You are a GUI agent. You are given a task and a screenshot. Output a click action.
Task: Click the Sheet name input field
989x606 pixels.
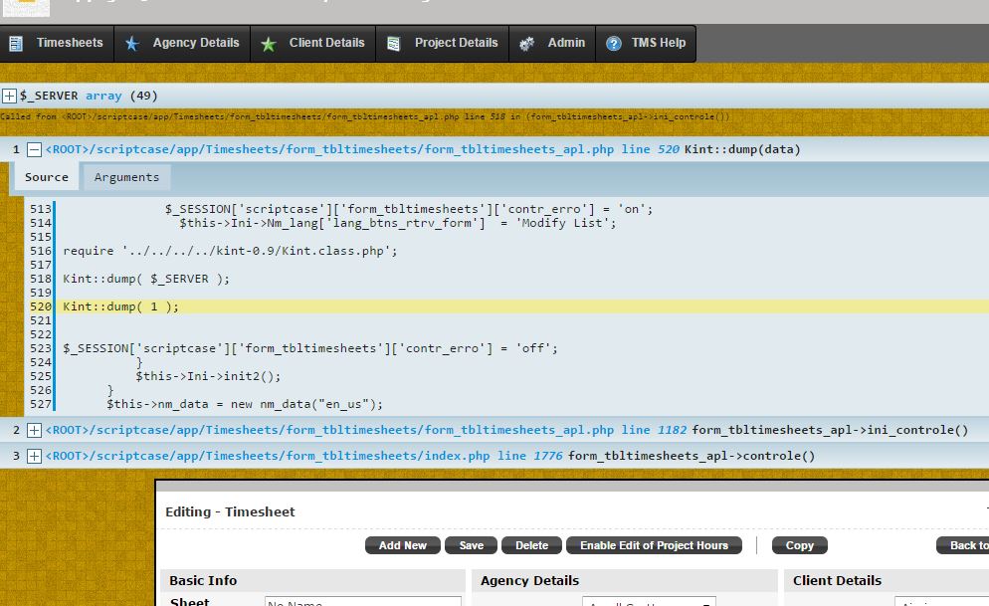point(362,601)
